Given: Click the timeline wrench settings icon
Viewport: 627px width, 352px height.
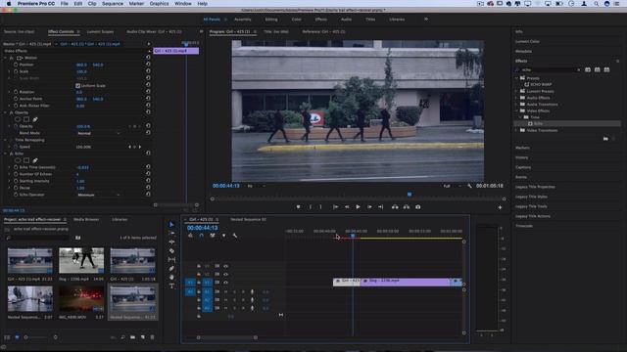Looking at the screenshot, I should [235, 236].
